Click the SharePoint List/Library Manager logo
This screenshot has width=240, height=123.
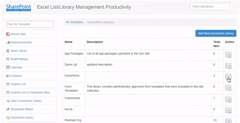(18, 8)
